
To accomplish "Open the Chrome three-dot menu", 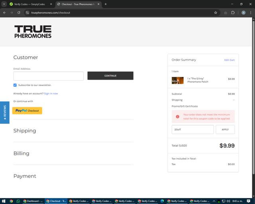I will coord(251,13).
